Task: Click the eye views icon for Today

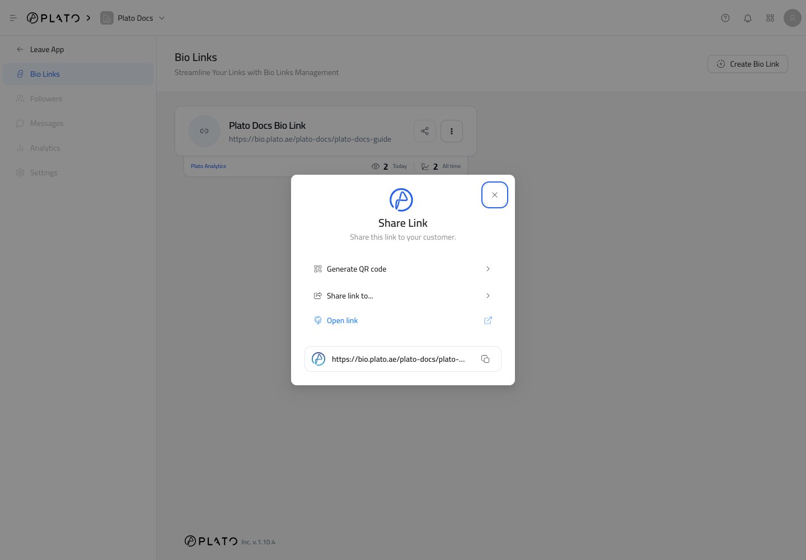Action: [376, 166]
